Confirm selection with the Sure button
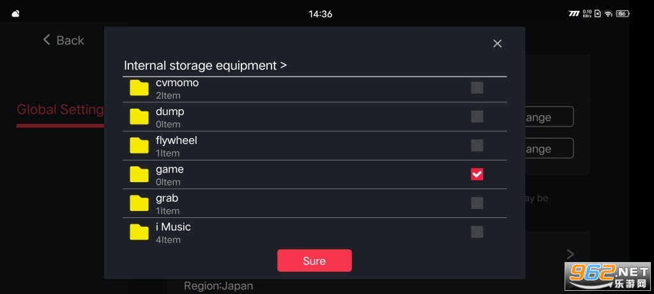 click(x=314, y=261)
